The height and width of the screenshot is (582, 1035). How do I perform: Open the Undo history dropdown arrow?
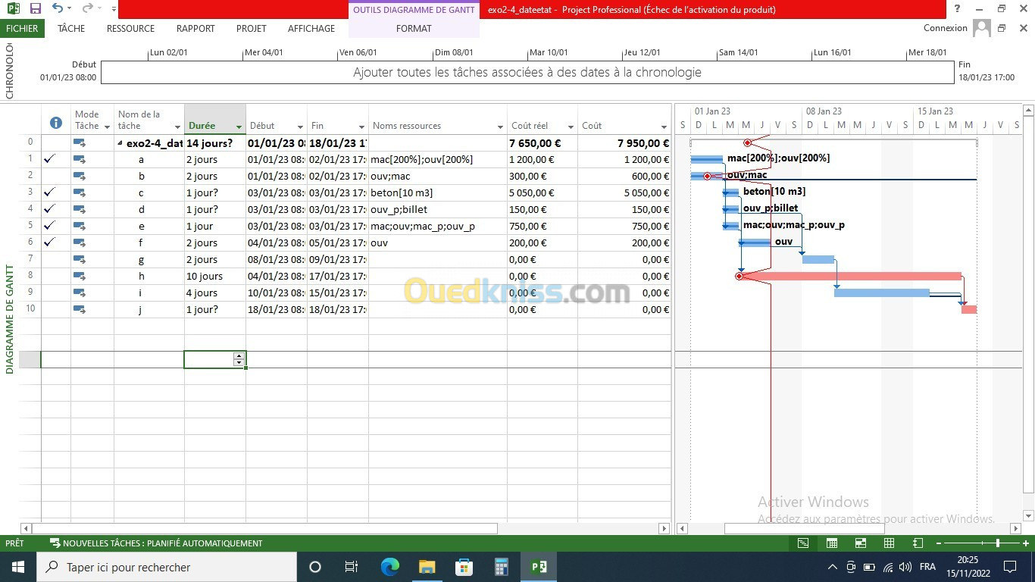[x=70, y=9]
